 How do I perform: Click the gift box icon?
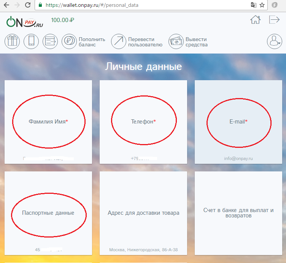pyautogui.click(x=12, y=41)
